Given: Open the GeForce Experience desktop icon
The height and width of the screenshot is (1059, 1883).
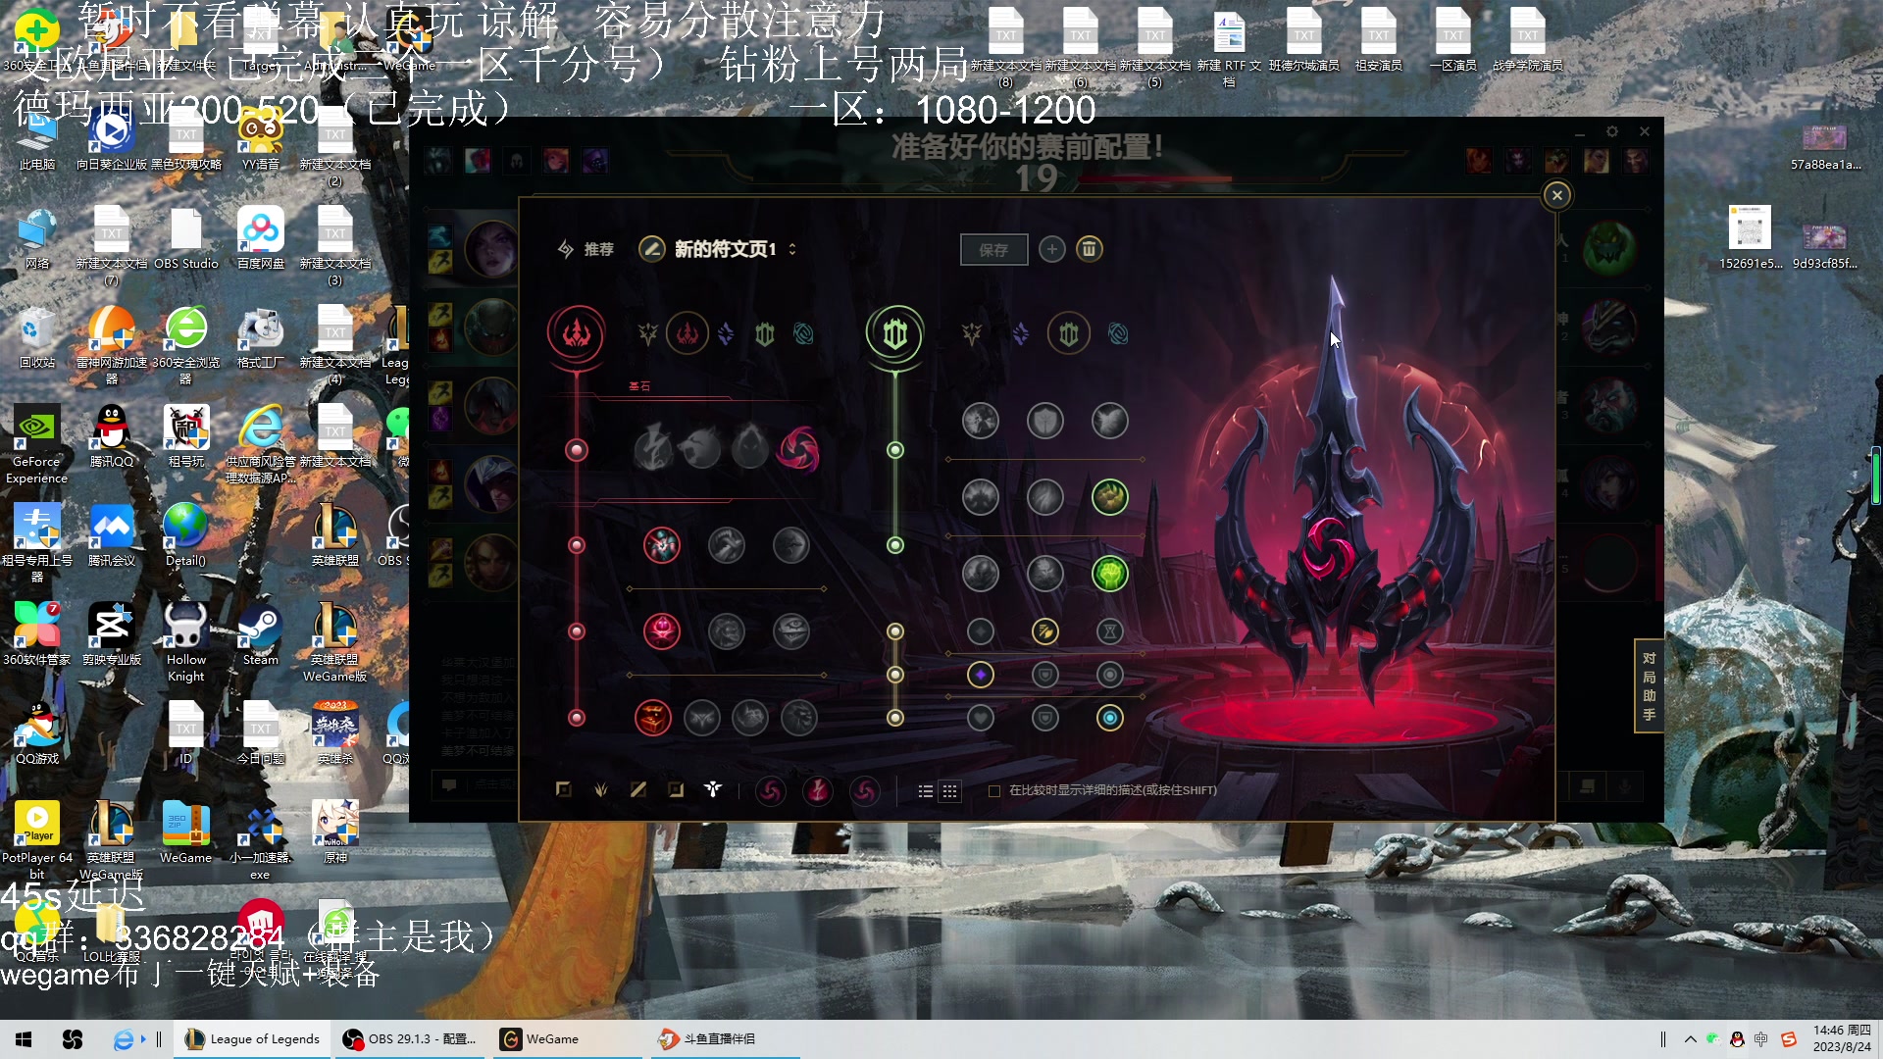Looking at the screenshot, I should point(36,446).
